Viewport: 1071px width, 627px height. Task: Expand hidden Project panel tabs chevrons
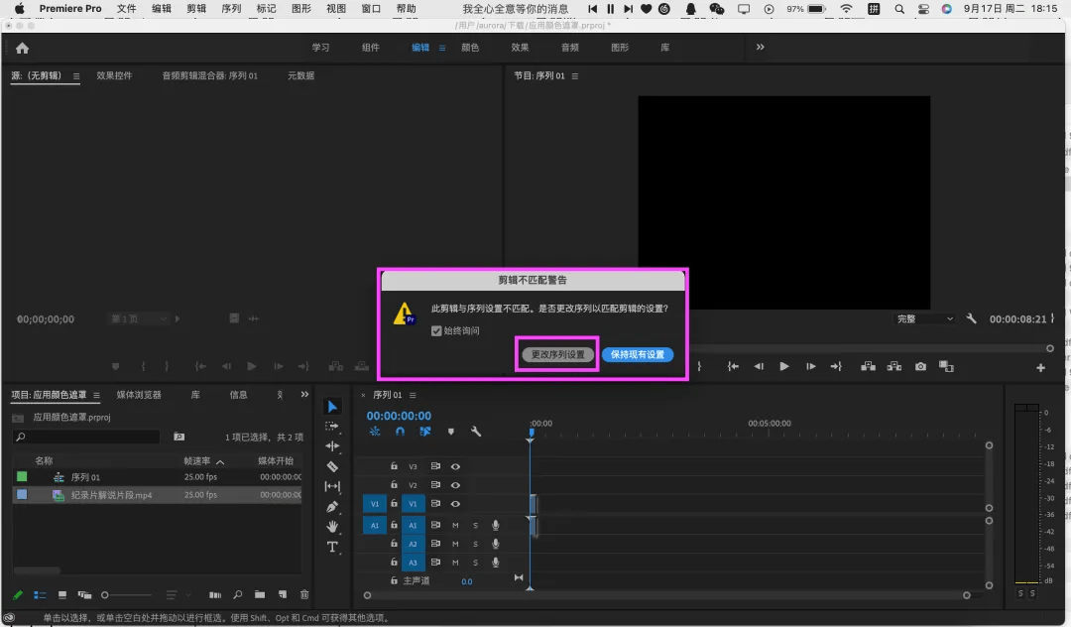click(x=304, y=395)
